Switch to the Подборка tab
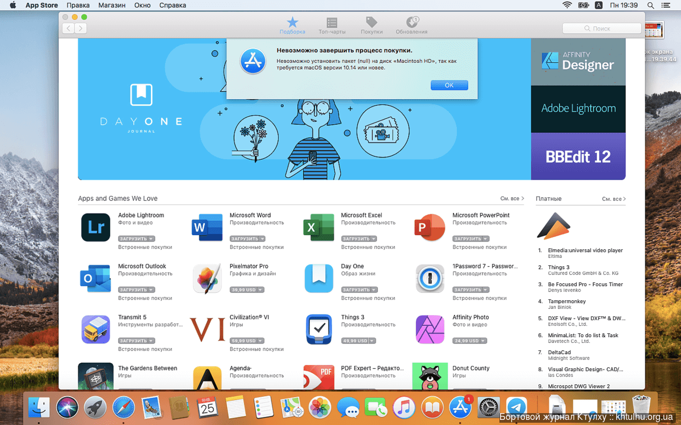 292,25
